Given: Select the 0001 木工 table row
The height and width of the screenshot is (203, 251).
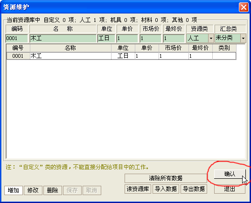Looking at the screenshot, I should 121,56.
